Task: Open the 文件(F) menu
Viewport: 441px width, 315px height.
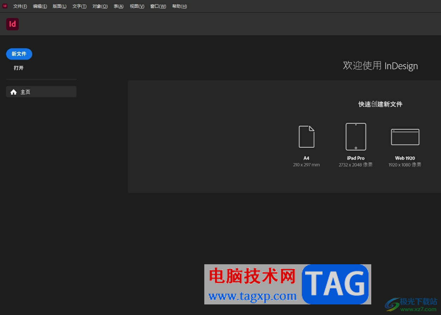Action: tap(20, 6)
